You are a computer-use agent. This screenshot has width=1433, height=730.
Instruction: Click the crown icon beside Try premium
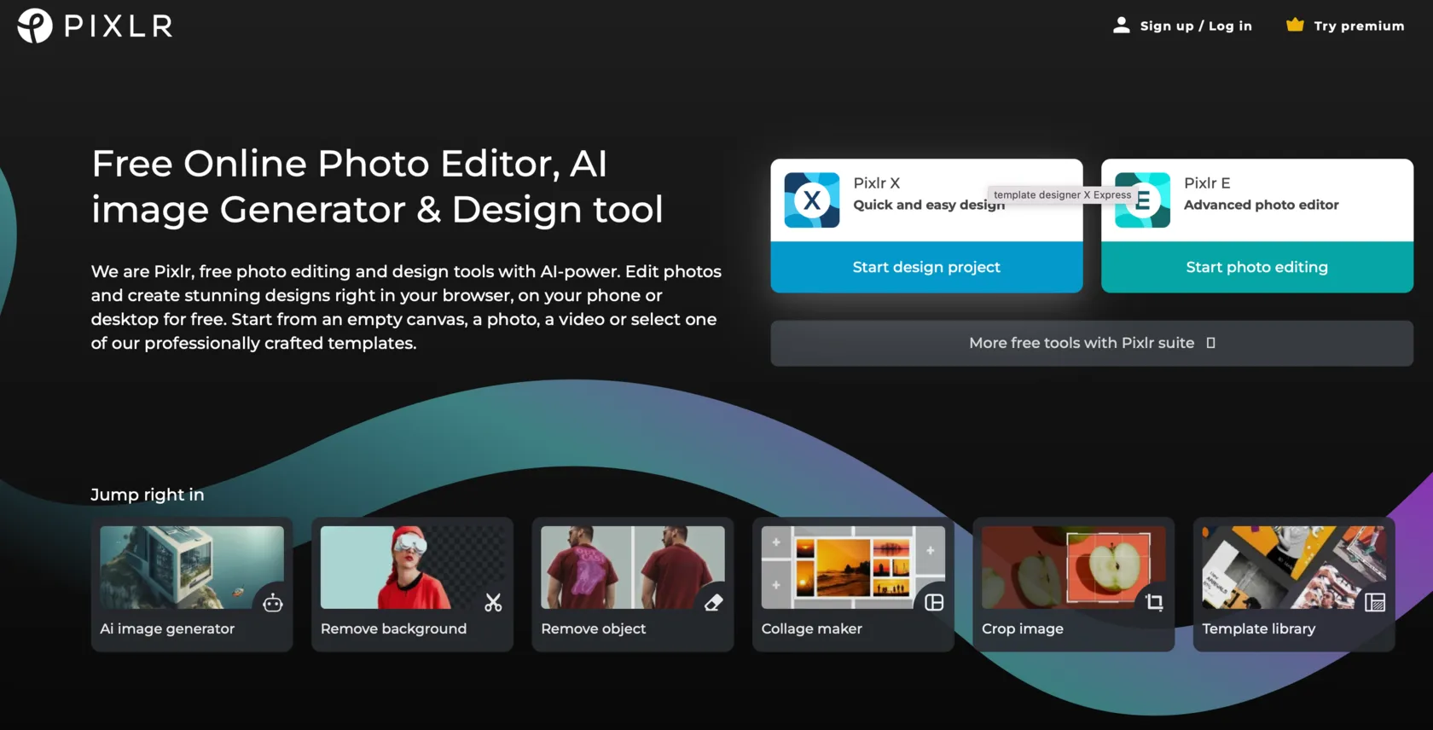point(1295,26)
